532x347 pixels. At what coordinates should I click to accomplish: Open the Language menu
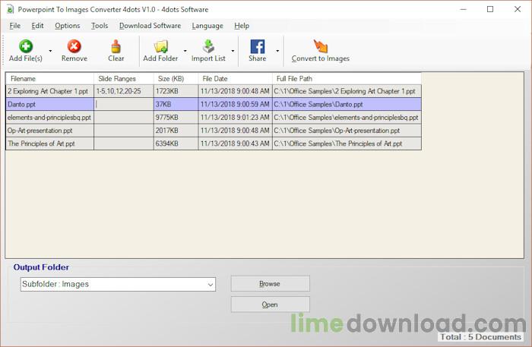pyautogui.click(x=207, y=26)
